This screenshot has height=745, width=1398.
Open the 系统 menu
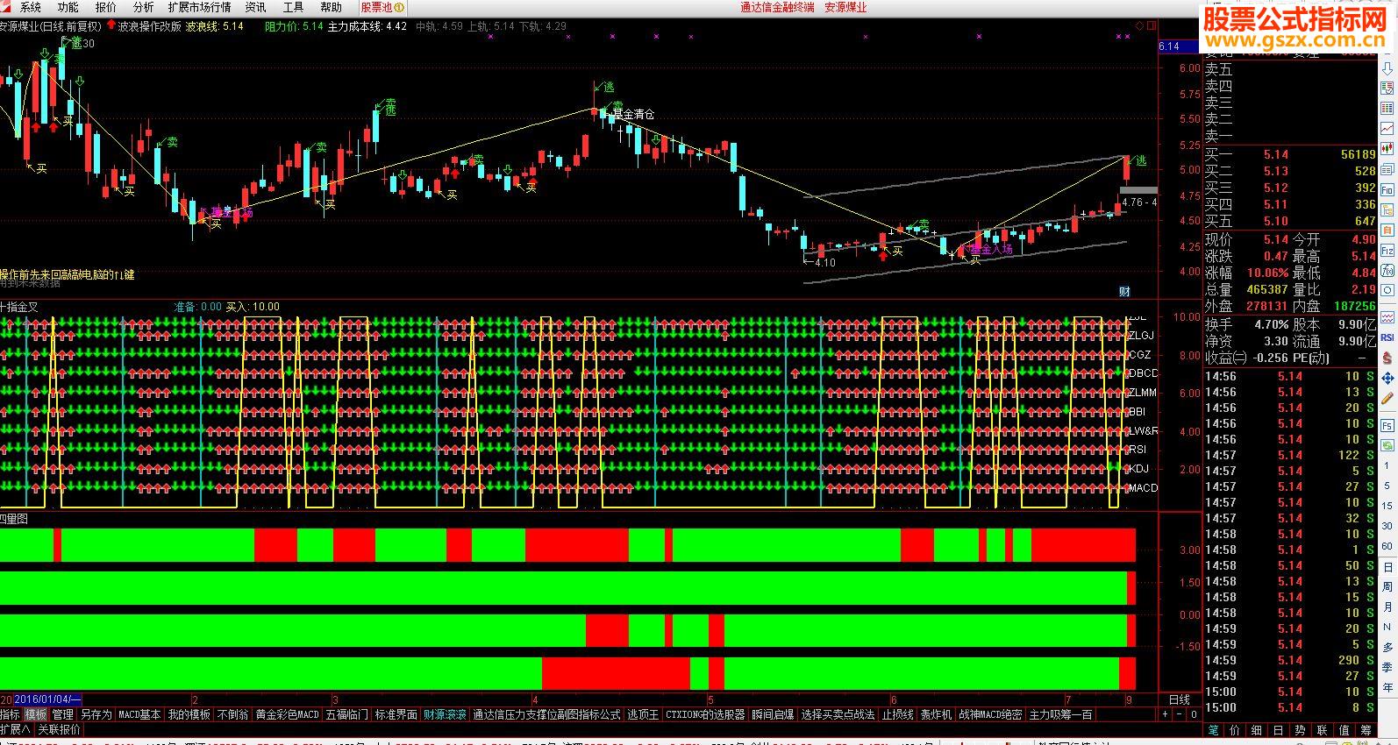(x=31, y=7)
